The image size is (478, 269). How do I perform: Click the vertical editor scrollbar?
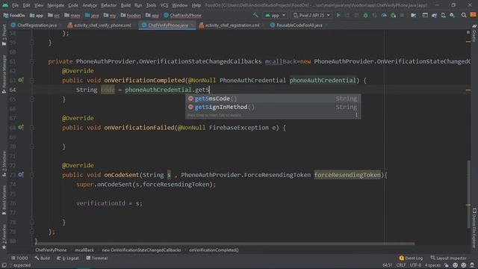pos(468,194)
